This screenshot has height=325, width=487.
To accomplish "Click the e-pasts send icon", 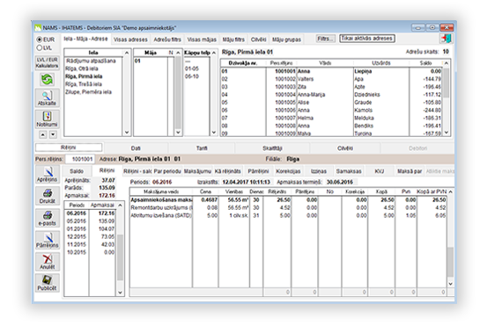I will point(48,218).
